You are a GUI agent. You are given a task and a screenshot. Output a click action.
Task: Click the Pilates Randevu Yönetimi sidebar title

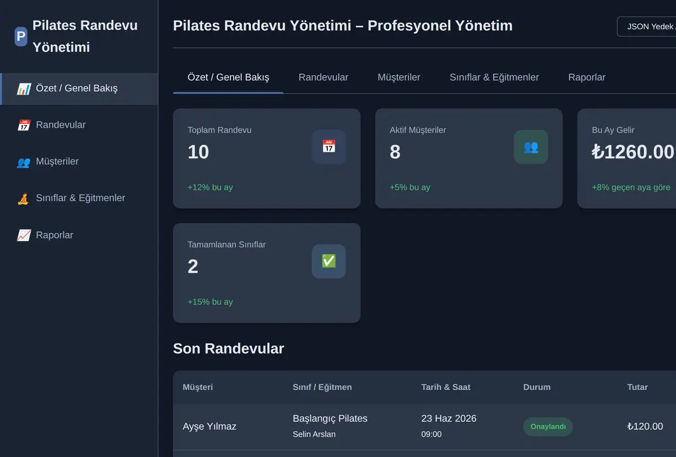85,37
